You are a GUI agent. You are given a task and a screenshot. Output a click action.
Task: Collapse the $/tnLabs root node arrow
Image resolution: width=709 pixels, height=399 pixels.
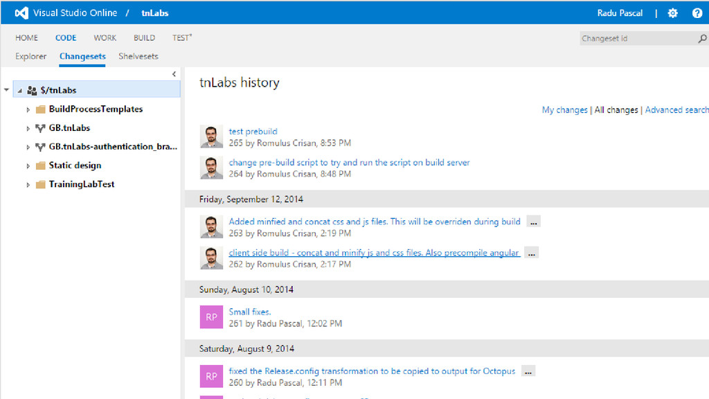tap(19, 91)
